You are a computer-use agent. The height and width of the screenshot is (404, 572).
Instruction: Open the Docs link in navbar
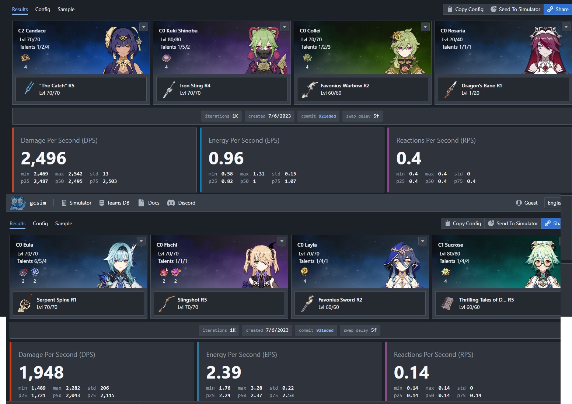(x=149, y=203)
